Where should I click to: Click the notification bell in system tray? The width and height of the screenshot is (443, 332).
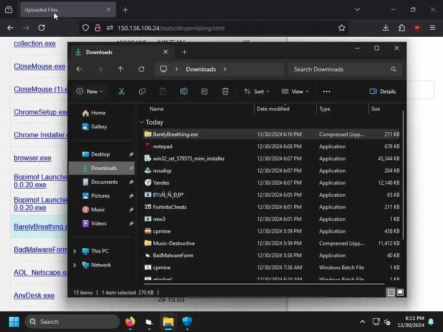click(x=431, y=322)
